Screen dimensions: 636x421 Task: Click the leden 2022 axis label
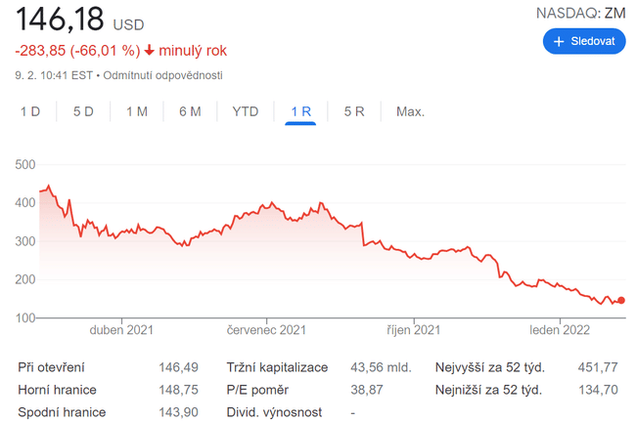(x=560, y=331)
